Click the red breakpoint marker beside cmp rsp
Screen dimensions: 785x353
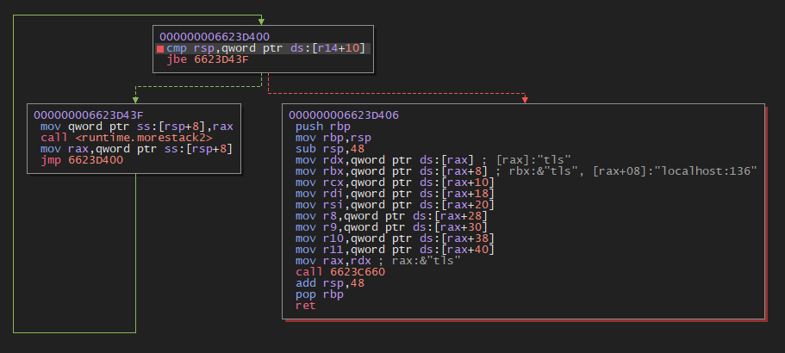(160, 50)
